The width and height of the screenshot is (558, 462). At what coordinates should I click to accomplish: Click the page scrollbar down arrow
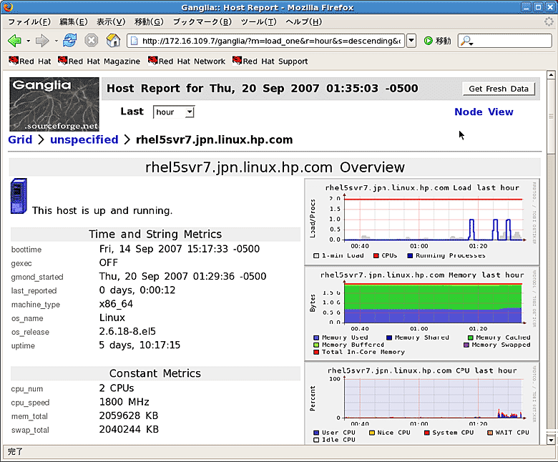point(551,440)
